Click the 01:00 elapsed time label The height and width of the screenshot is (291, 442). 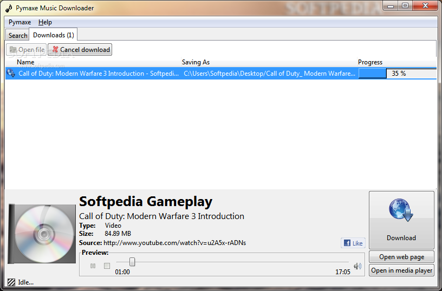[122, 272]
